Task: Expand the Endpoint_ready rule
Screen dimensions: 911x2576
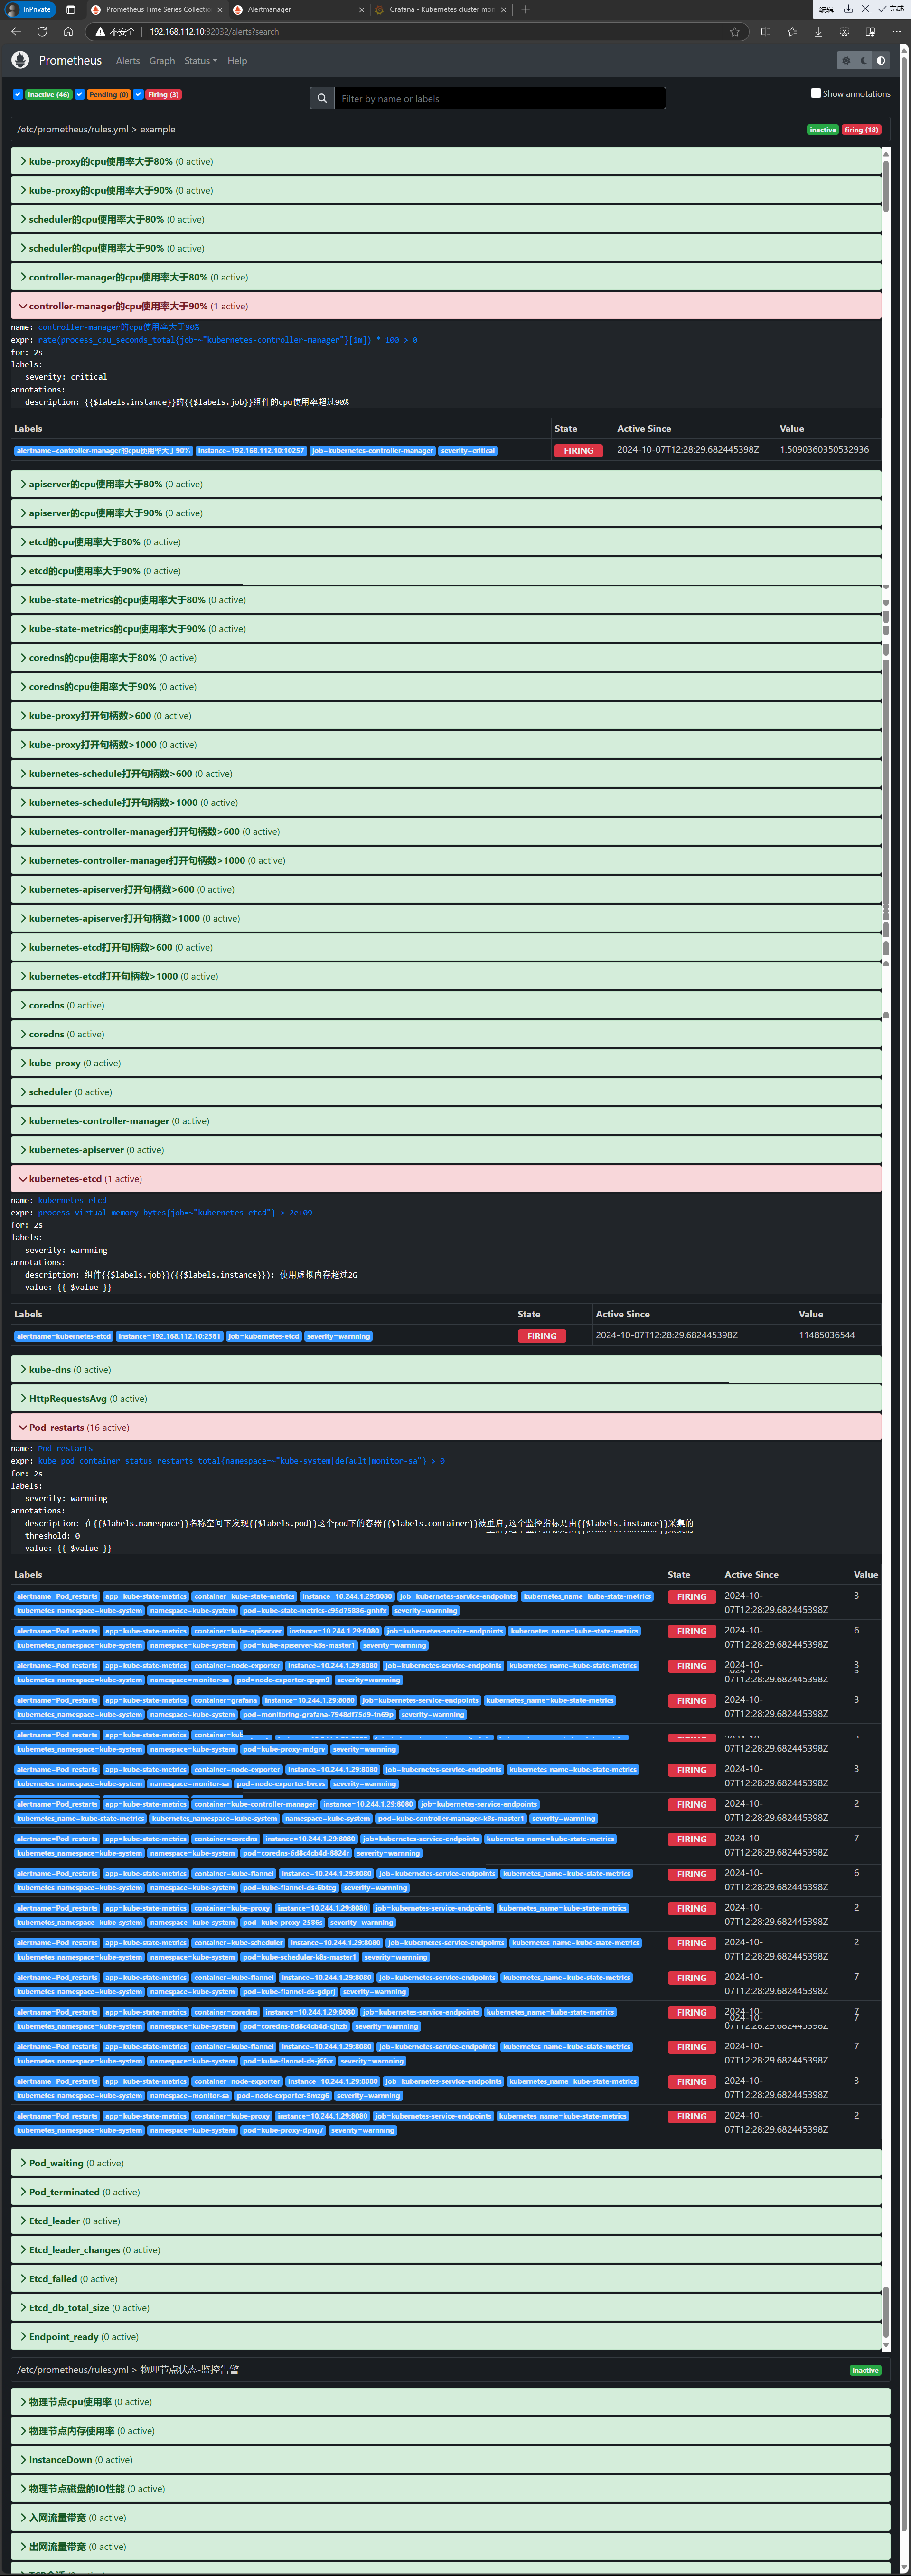Action: click(x=446, y=2337)
